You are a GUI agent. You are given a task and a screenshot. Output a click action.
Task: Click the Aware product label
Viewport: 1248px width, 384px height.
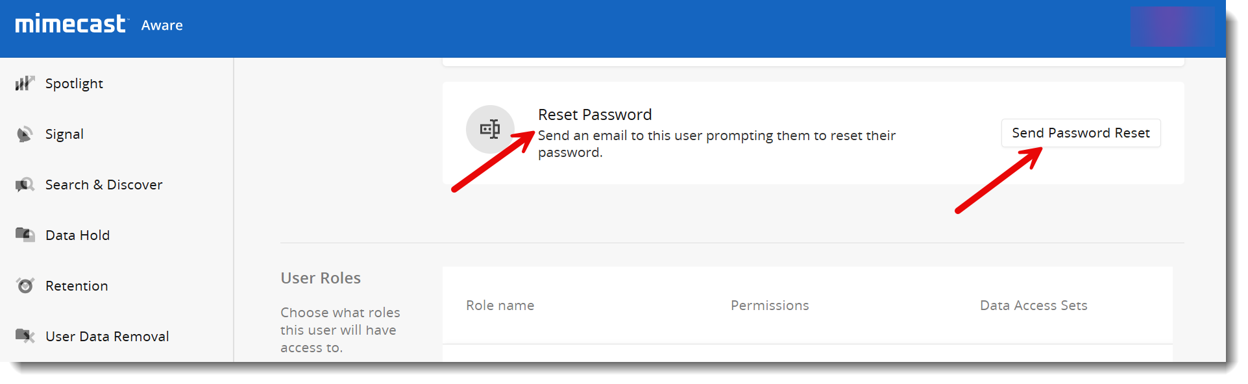162,25
